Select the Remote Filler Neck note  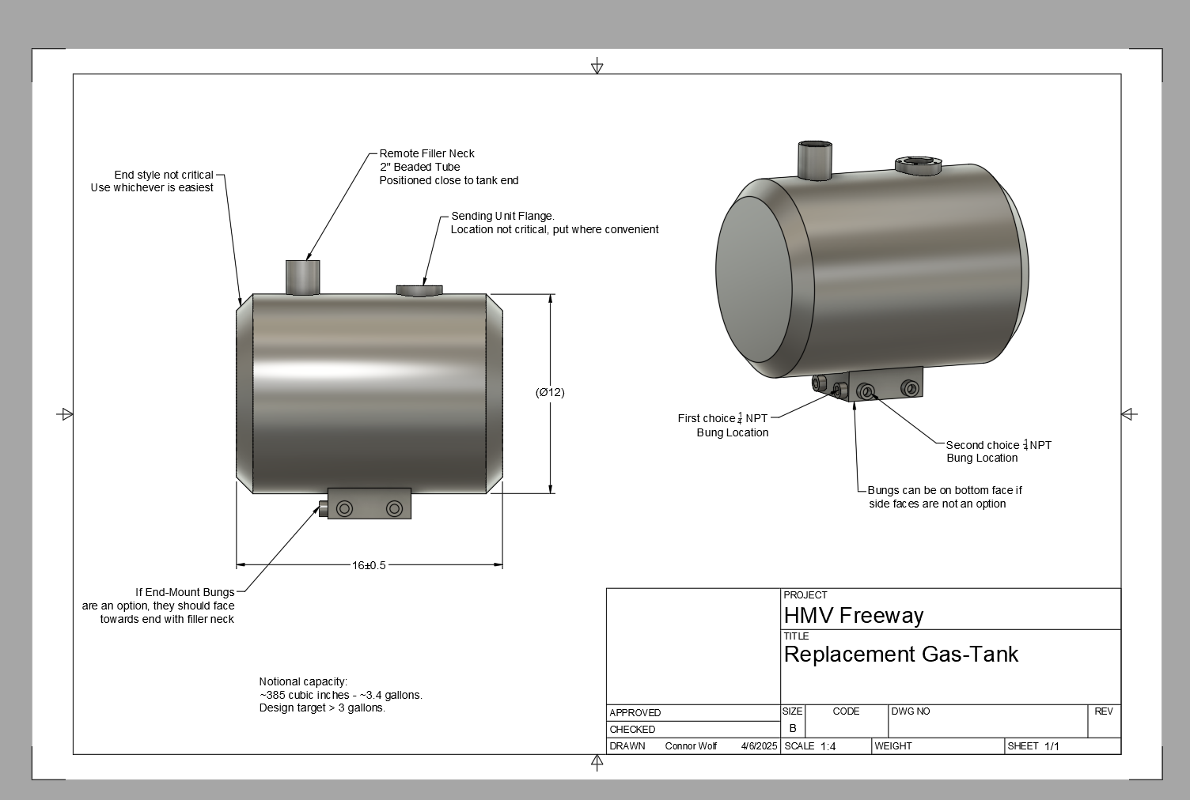click(448, 167)
